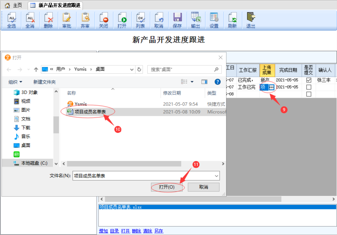Click the 弃审 un-approve toolbar icon
Screen dimensions: 337x235
(85, 20)
